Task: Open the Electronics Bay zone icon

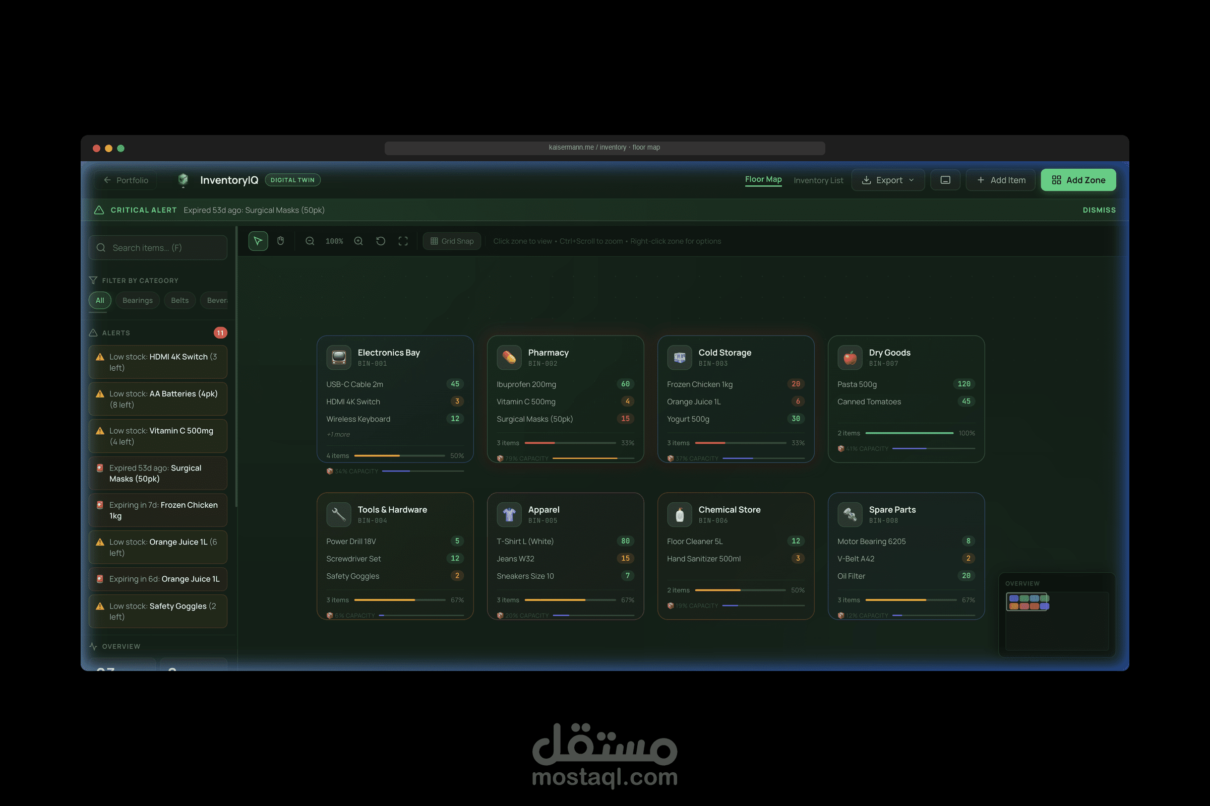Action: click(x=338, y=357)
